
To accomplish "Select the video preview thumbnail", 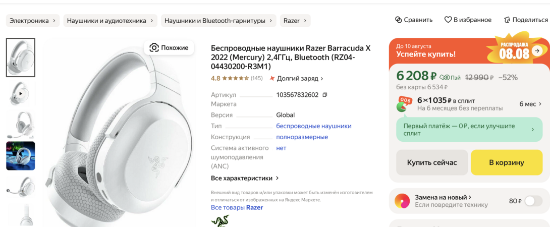I will [x=21, y=93].
